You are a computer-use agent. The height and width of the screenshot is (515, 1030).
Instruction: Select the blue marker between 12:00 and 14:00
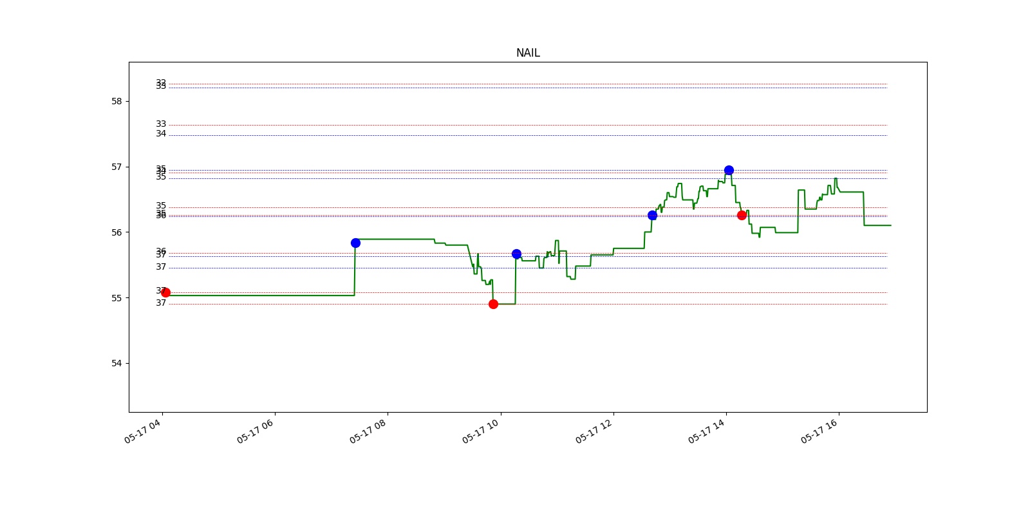pyautogui.click(x=652, y=215)
